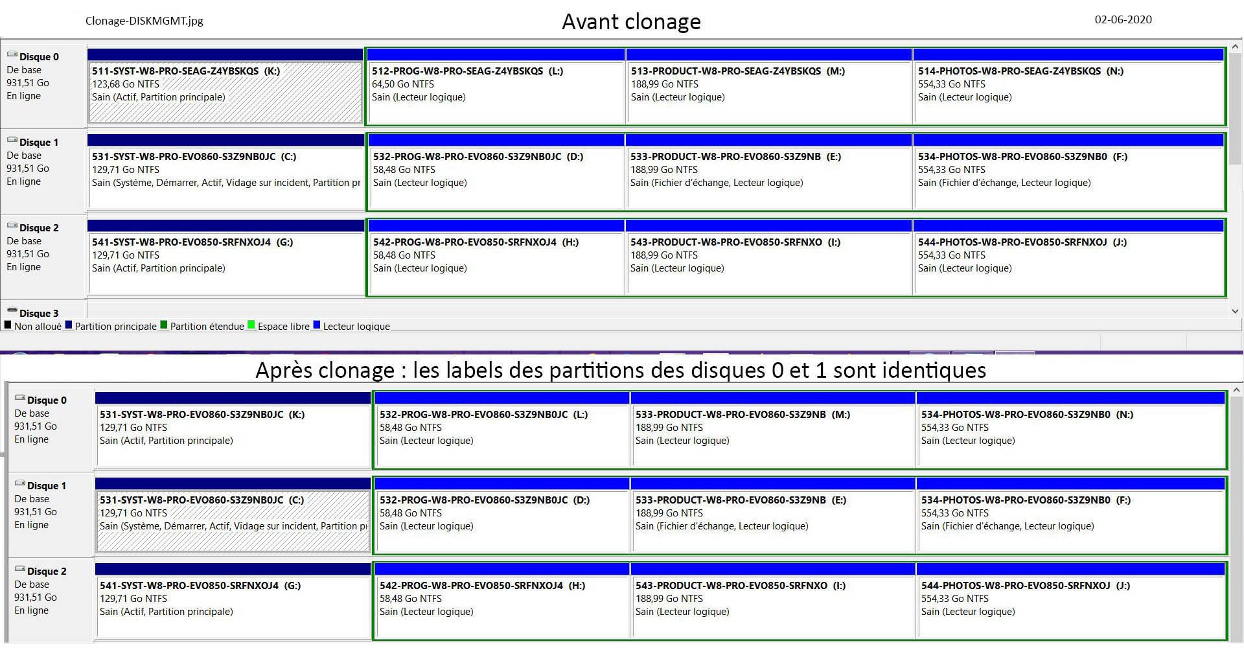Click the Non alloué legend label
This screenshot has width=1244, height=648.
(x=38, y=326)
